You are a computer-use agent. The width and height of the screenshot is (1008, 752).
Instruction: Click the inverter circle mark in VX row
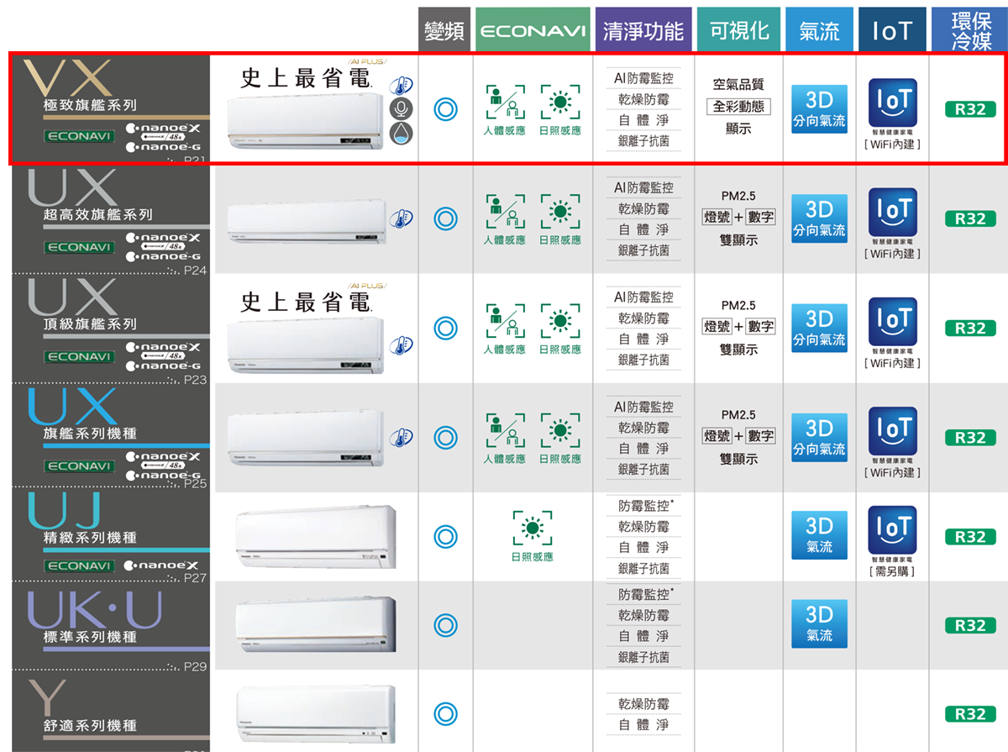tap(445, 109)
